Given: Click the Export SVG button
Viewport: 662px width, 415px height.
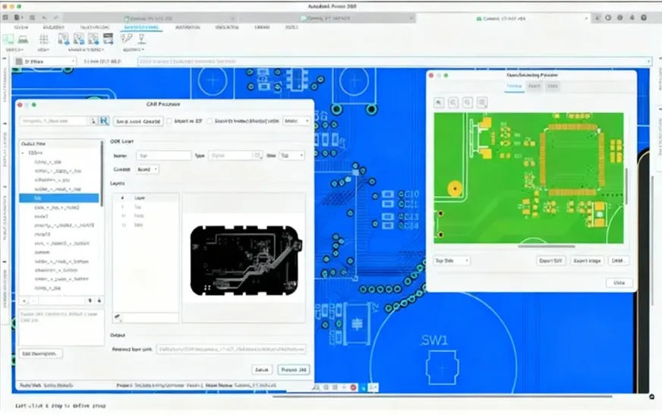Looking at the screenshot, I should tap(549, 260).
